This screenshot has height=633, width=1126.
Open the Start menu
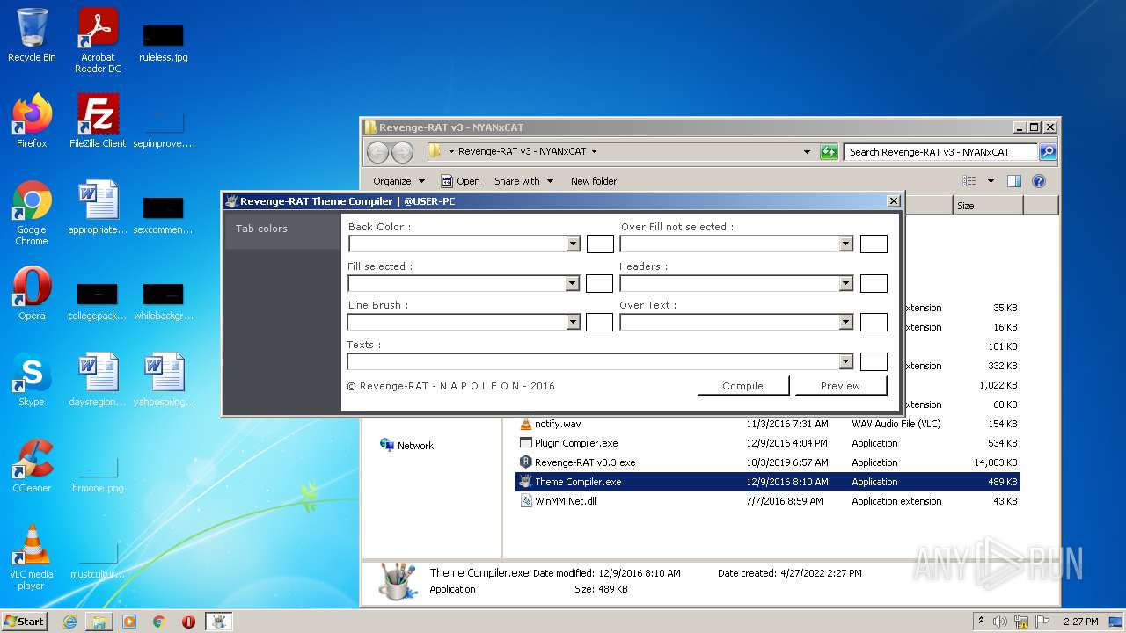pos(25,622)
